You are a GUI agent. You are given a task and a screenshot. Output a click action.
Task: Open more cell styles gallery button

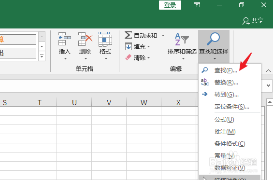[x=42, y=56]
